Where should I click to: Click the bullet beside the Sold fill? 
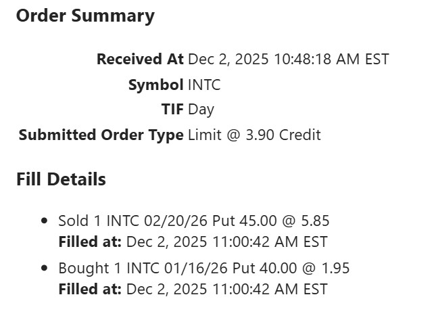coord(45,221)
